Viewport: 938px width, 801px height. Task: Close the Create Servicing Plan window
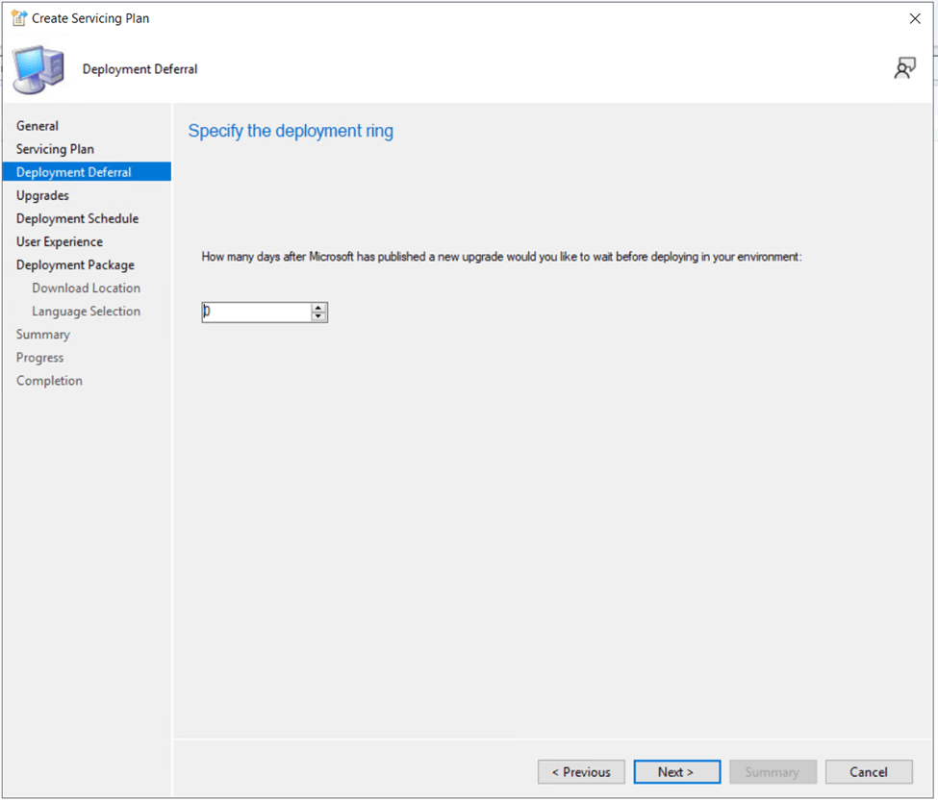click(914, 18)
